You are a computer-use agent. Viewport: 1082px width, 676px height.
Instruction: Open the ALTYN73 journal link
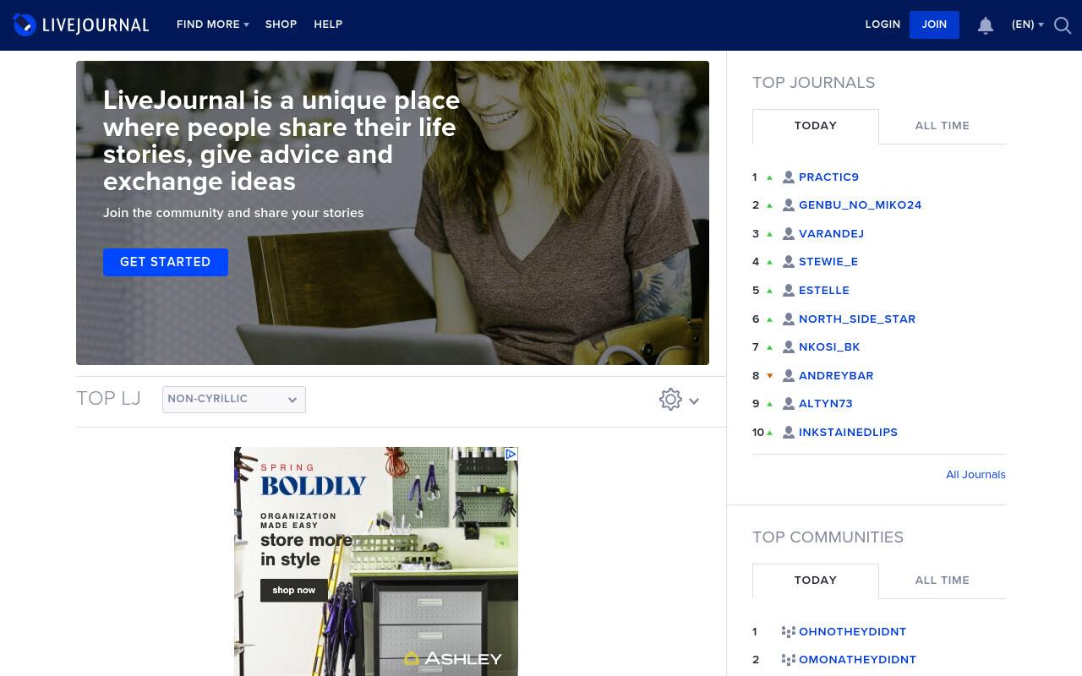coord(826,404)
